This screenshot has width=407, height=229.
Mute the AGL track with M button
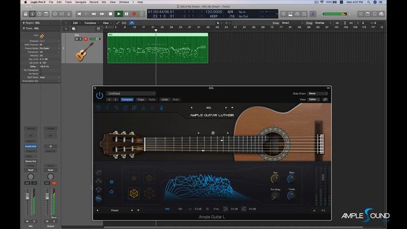pyautogui.click(x=76, y=39)
